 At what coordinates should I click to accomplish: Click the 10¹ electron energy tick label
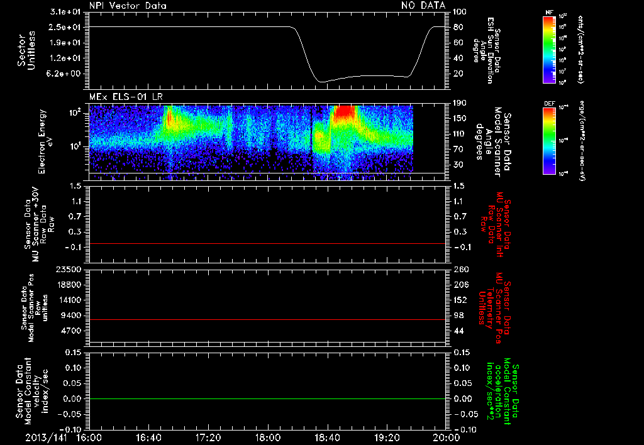[x=75, y=146]
